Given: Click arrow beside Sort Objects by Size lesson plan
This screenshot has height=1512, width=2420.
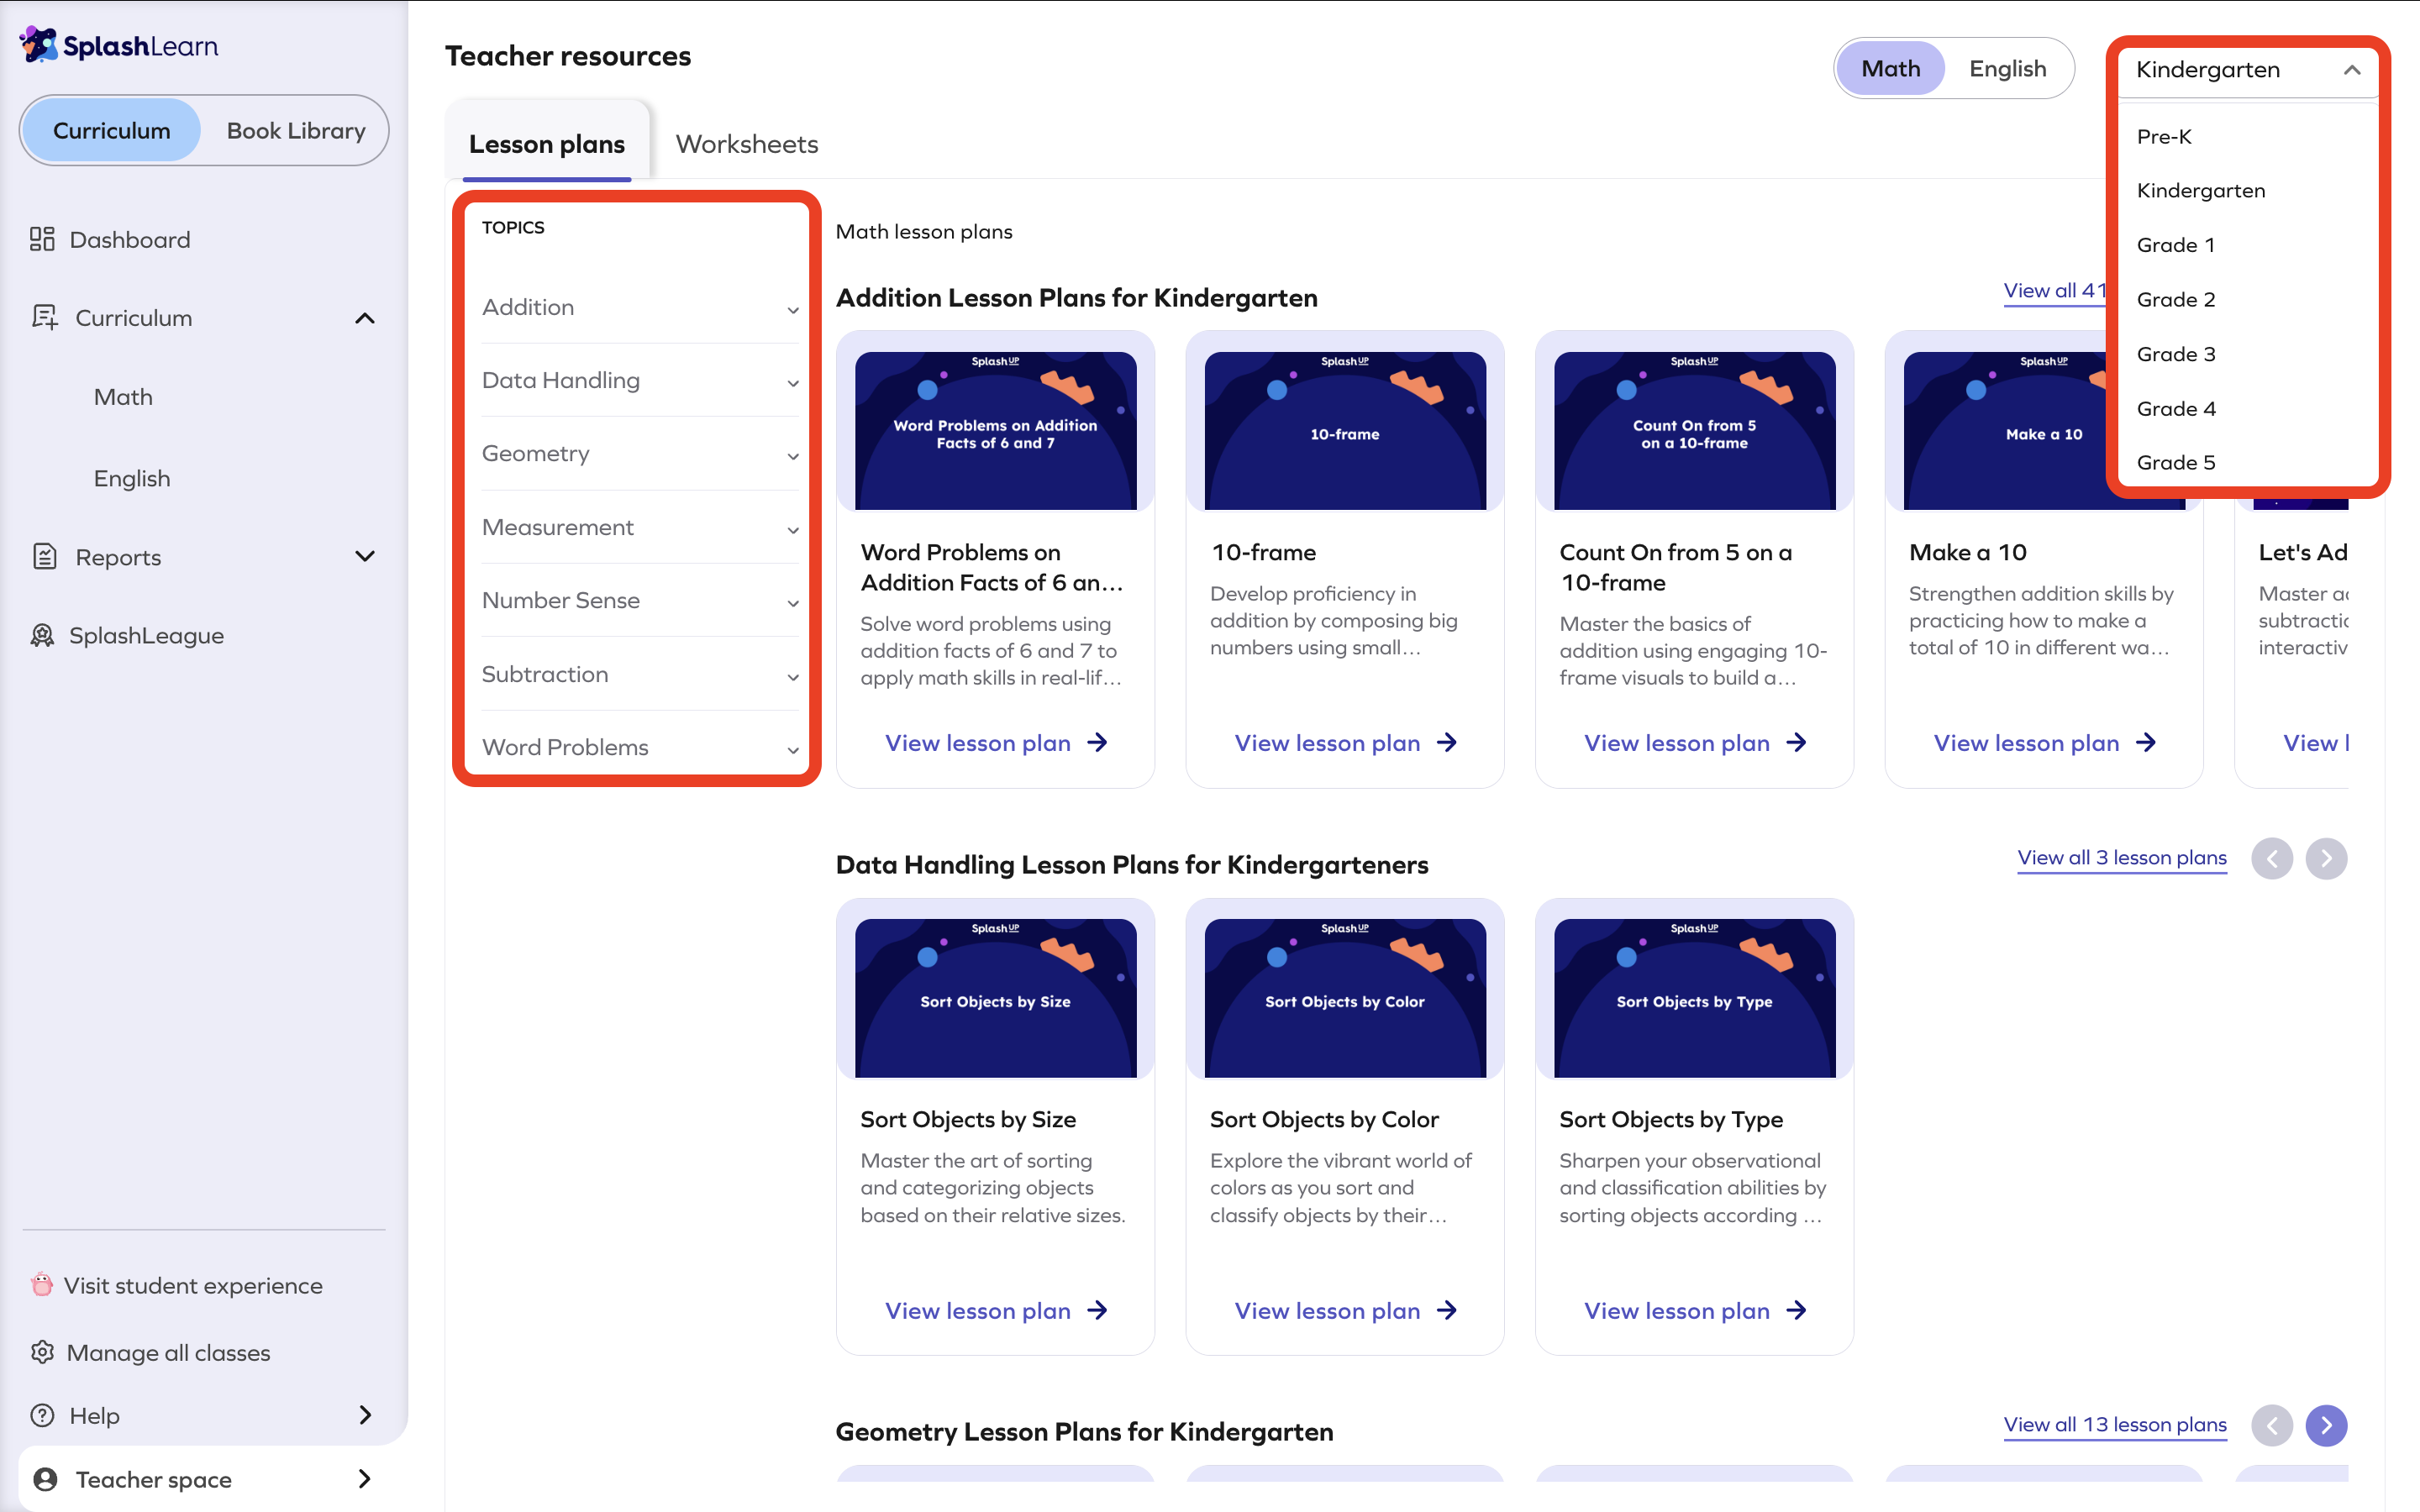Looking at the screenshot, I should point(1097,1309).
